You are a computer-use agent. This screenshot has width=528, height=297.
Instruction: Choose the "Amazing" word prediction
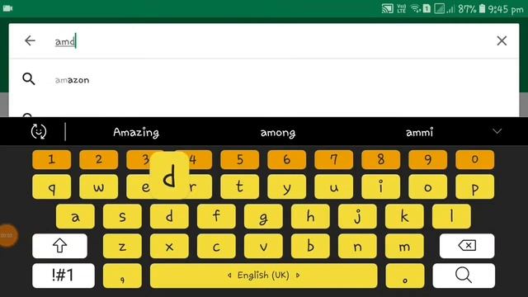[136, 132]
